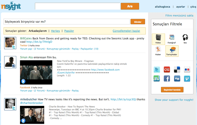
Task: Switch to Popüler results tab
Action: coord(69,31)
